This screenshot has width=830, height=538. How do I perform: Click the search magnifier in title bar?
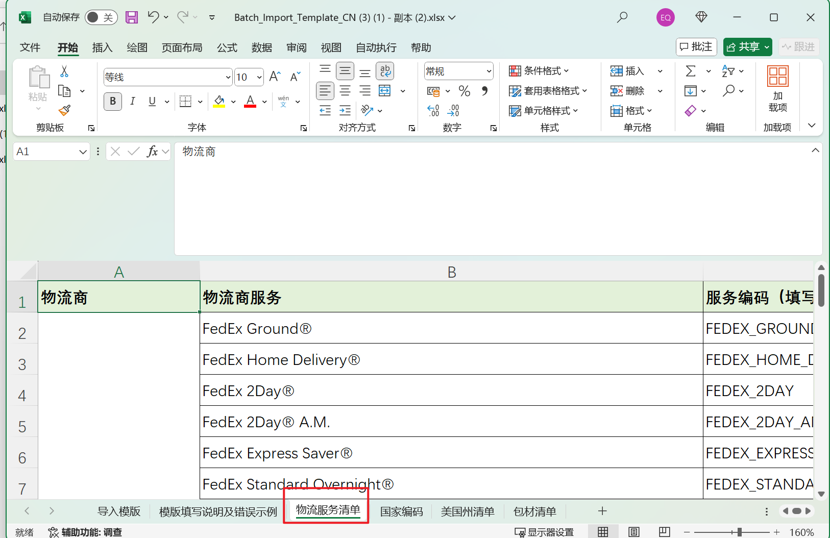point(622,17)
